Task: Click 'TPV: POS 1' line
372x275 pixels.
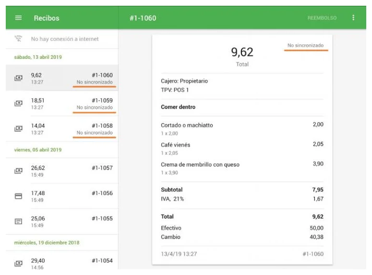Action: point(175,90)
